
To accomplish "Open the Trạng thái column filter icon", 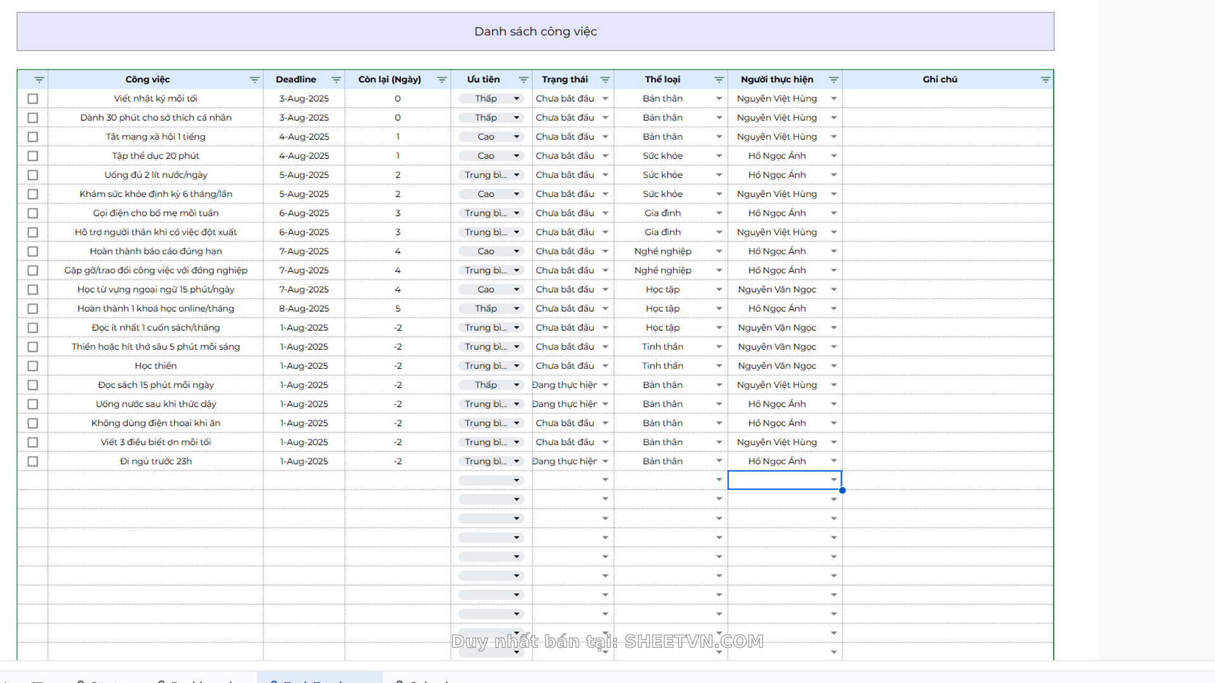I will point(605,80).
